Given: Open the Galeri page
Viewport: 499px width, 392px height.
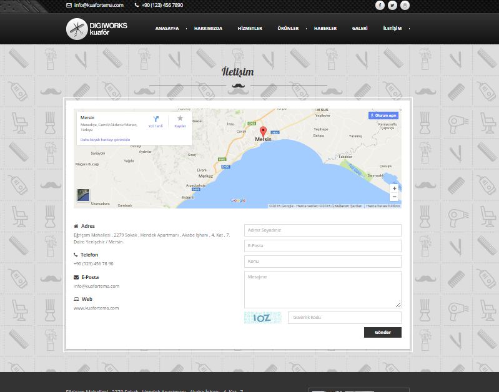Looking at the screenshot, I should [x=360, y=28].
